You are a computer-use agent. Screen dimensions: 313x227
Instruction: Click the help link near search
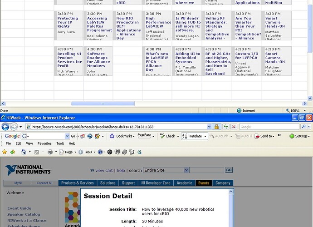[x=121, y=170]
